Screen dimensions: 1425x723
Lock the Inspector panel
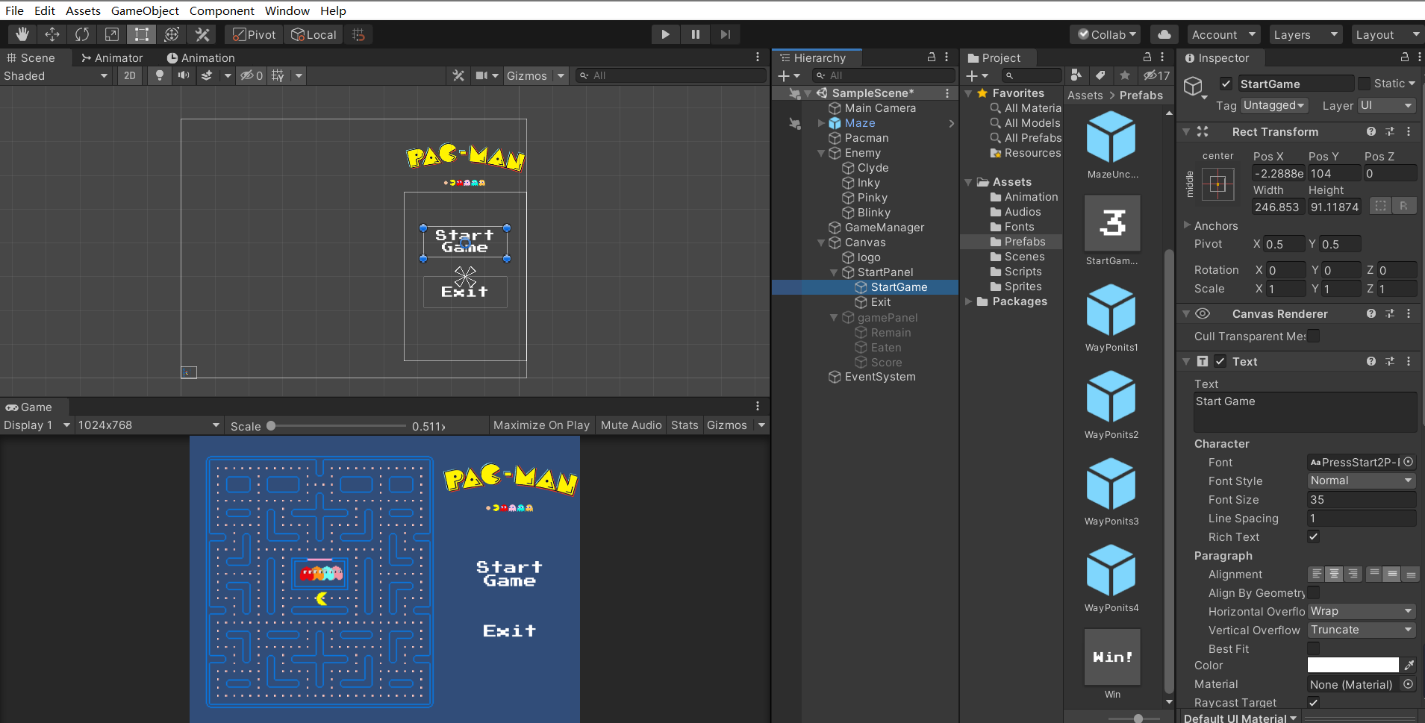click(1404, 57)
